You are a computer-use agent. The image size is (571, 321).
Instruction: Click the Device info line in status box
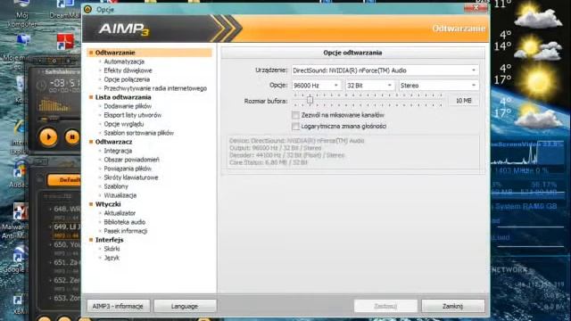pyautogui.click(x=296, y=141)
